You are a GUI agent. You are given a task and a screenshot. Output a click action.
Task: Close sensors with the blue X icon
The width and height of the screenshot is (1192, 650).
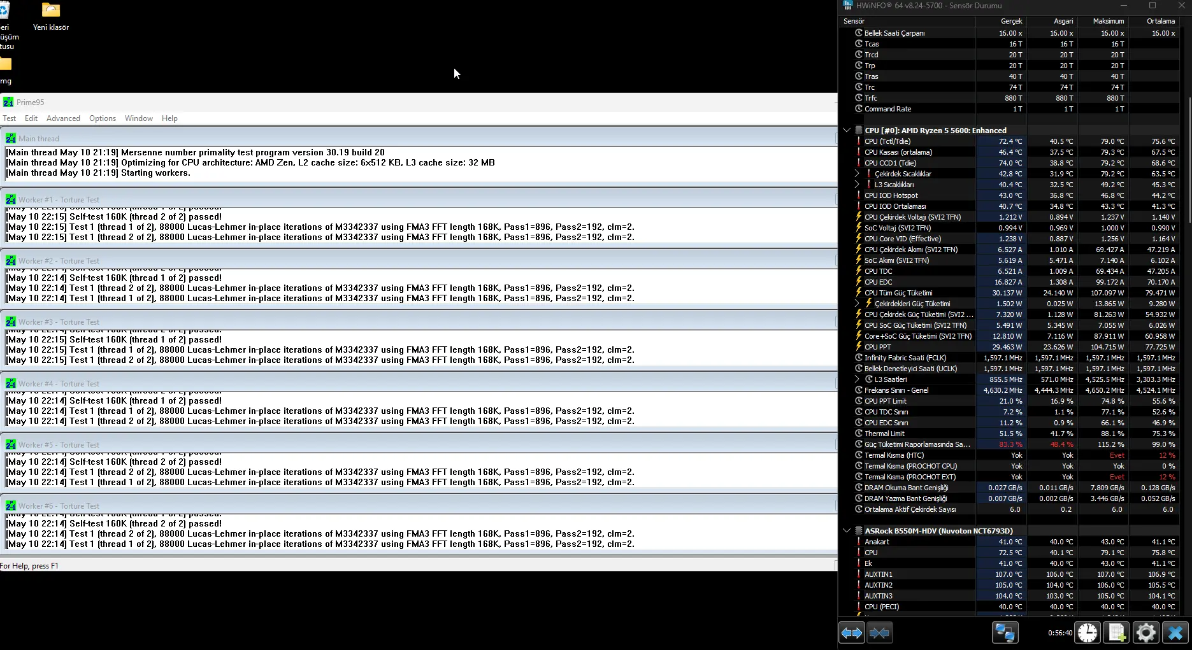coord(1175,633)
